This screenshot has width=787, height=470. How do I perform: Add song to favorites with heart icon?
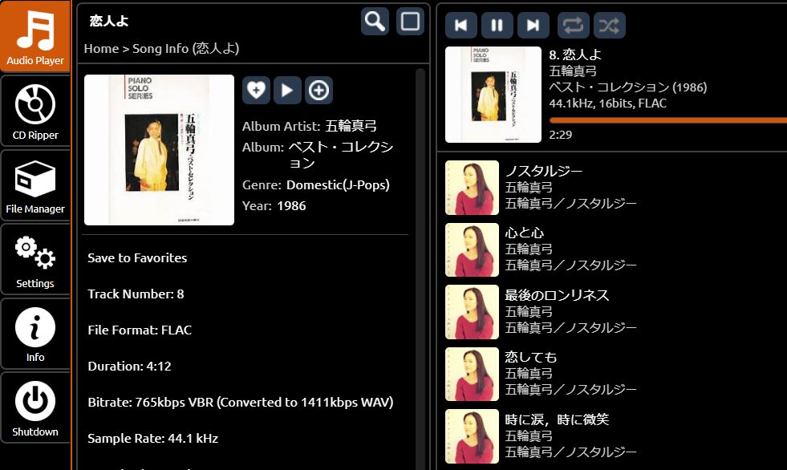click(256, 91)
